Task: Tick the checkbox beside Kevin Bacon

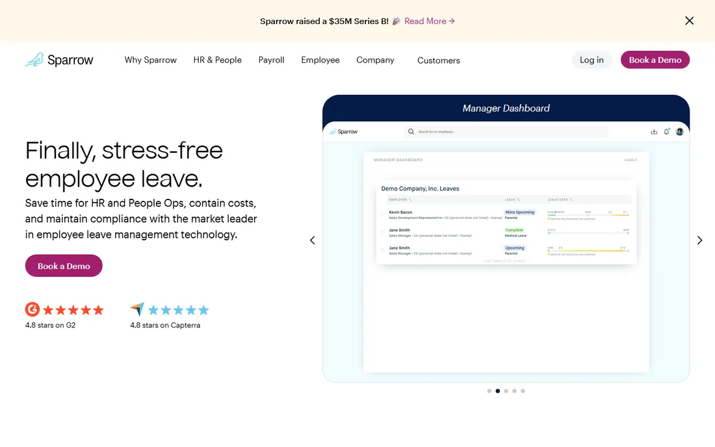Action: coord(382,214)
